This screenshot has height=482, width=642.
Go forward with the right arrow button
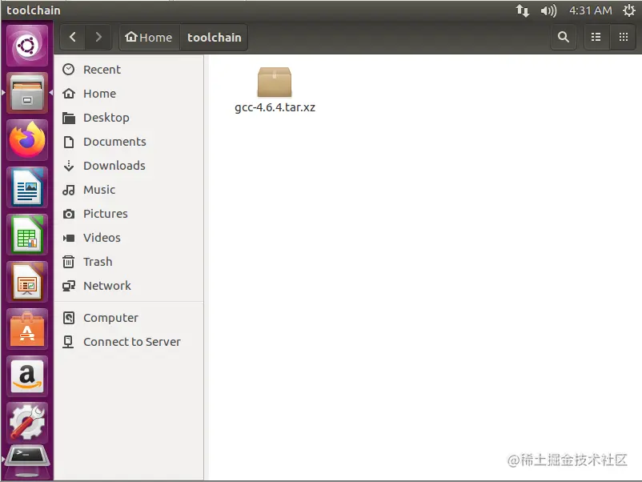(x=98, y=38)
